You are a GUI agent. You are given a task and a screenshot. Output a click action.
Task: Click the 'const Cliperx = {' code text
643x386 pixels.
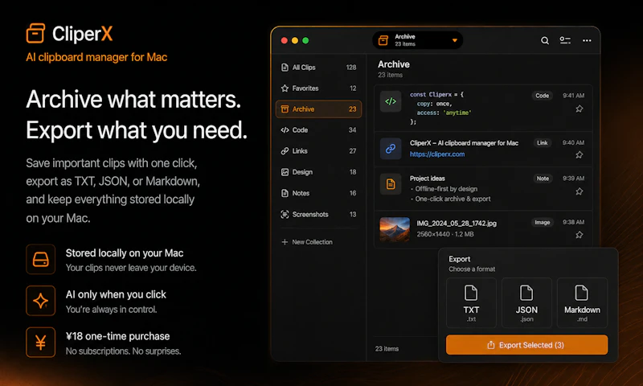436,94
